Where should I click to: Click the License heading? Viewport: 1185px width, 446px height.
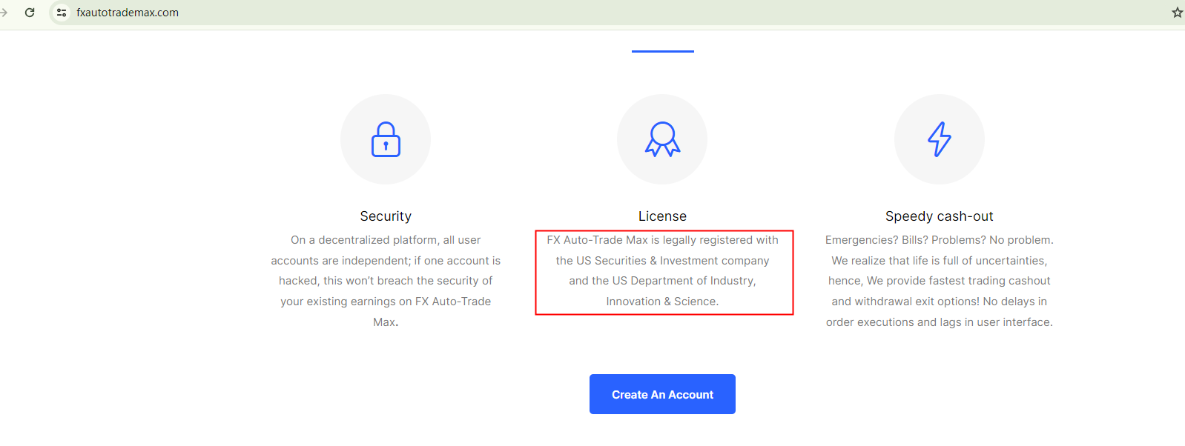662,216
